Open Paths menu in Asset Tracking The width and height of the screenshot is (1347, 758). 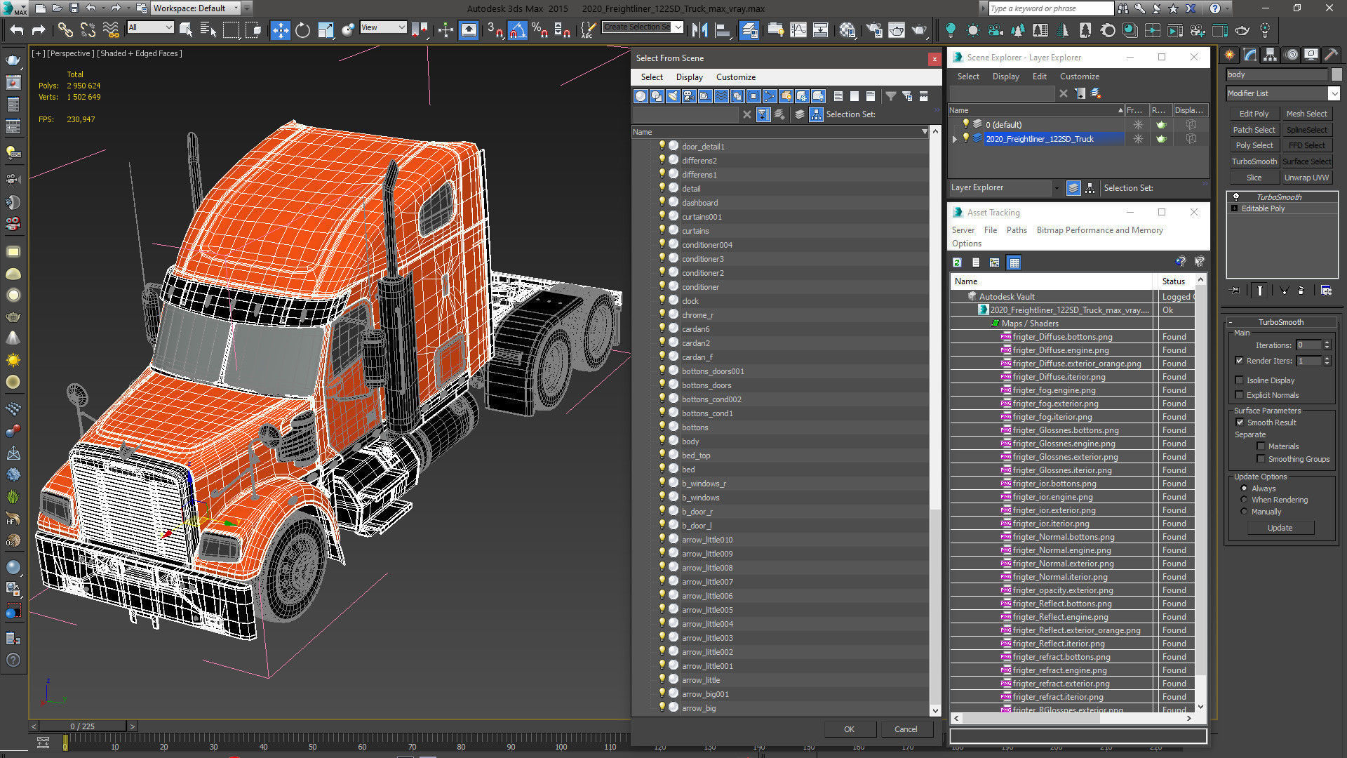click(x=1016, y=230)
